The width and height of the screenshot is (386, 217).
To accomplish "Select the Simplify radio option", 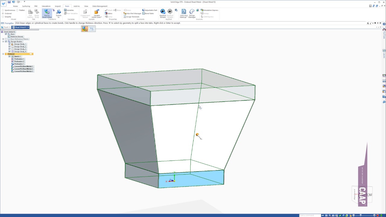I will 7,17.
